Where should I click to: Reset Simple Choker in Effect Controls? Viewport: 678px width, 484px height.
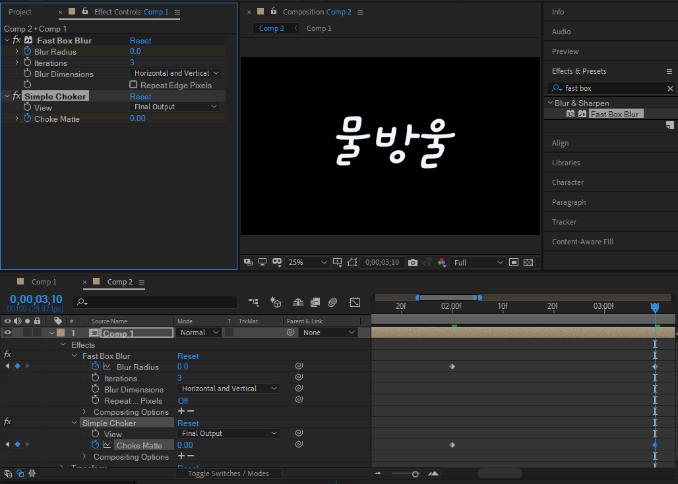coord(140,97)
